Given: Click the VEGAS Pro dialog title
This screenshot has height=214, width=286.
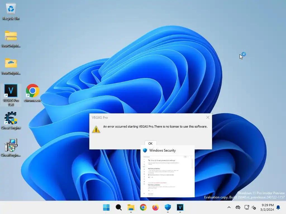Looking at the screenshot, I should [x=100, y=118].
